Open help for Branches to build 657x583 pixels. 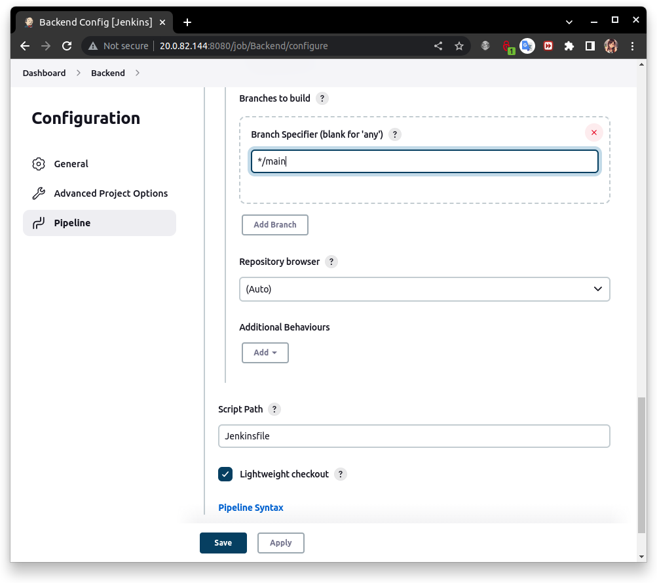point(322,98)
